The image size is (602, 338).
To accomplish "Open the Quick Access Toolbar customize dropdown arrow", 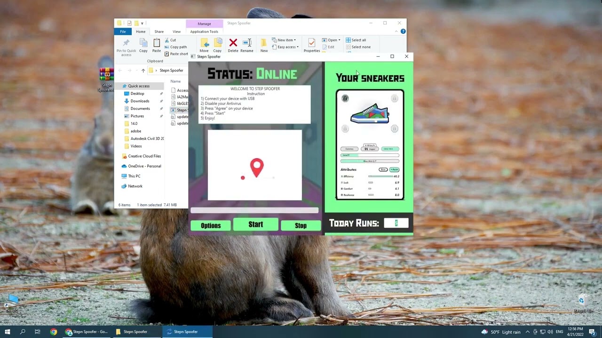I will [x=142, y=23].
